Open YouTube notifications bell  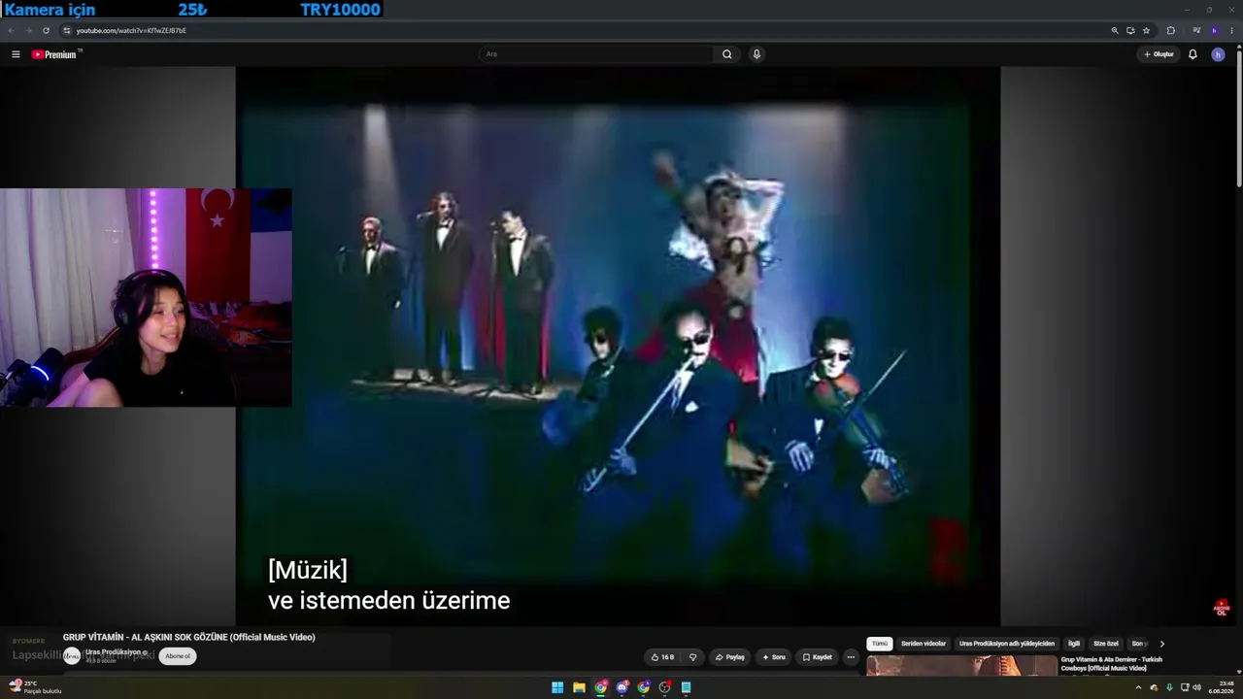(1193, 54)
